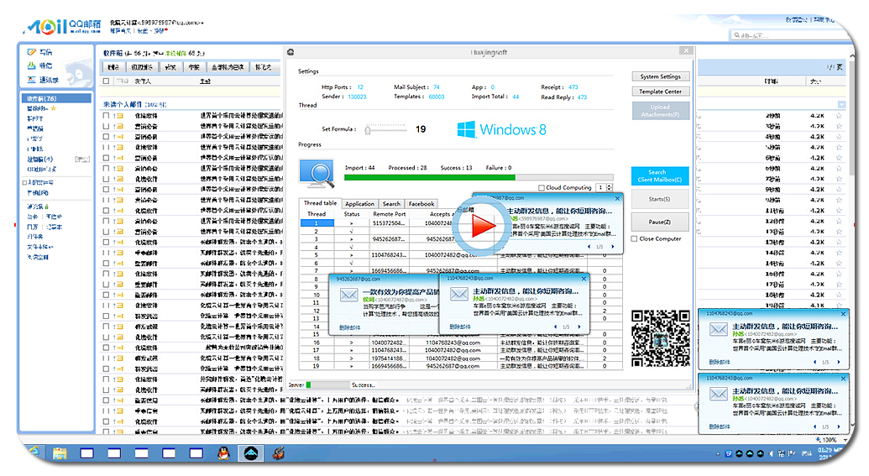Enable the Cloud Computing checkbox

click(x=542, y=188)
